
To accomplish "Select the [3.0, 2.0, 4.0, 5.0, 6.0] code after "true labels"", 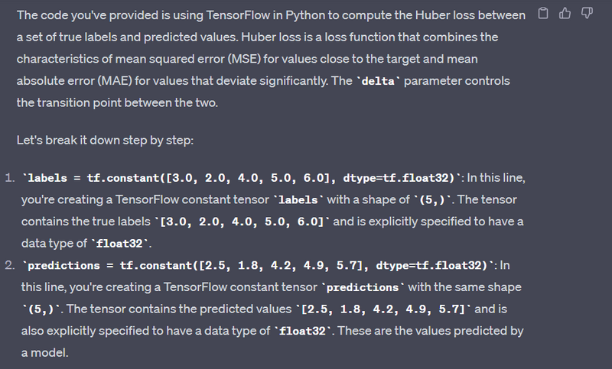I will coord(242,222).
